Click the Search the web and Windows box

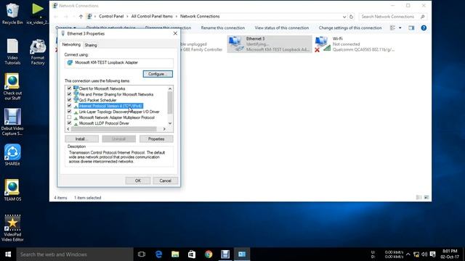point(74,254)
